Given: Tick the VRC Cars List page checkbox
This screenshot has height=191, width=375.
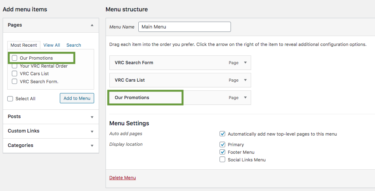Looking at the screenshot, I should (14, 73).
